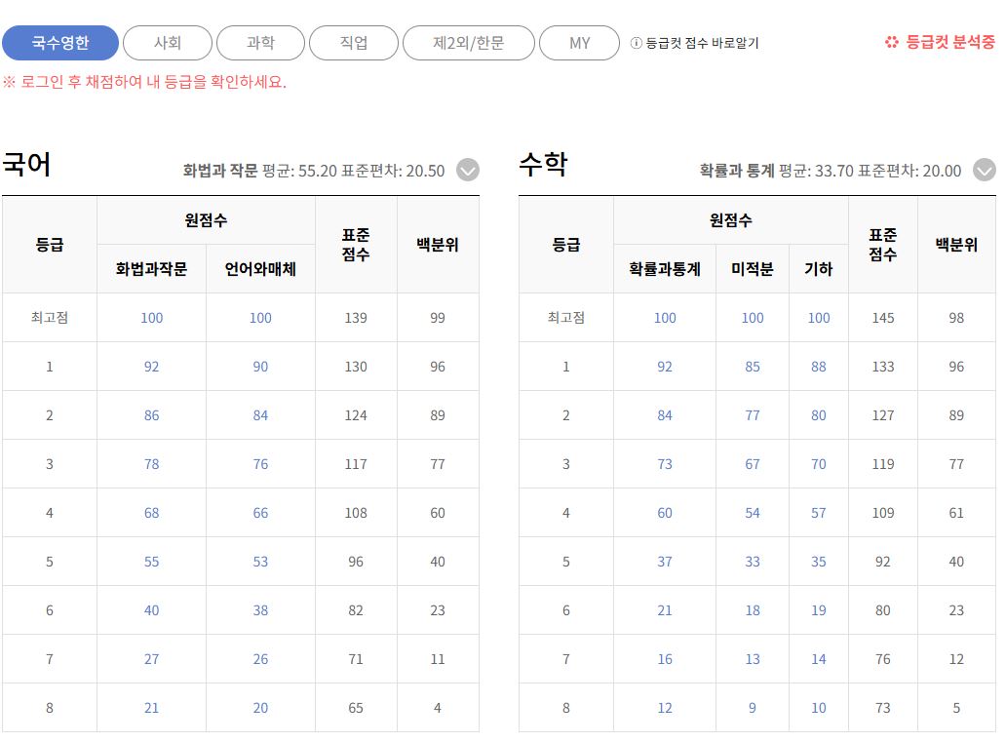Expand the 수학 확률과 통계 subject dropdown

point(985,170)
